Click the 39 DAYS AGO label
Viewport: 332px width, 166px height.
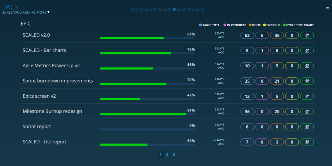click(219, 142)
